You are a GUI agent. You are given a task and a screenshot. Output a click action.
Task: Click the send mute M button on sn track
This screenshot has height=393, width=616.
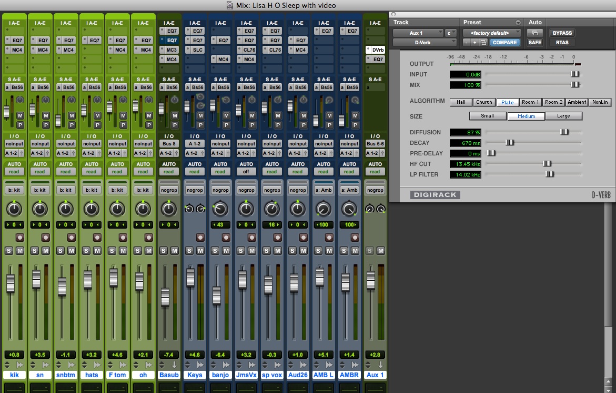(46, 116)
